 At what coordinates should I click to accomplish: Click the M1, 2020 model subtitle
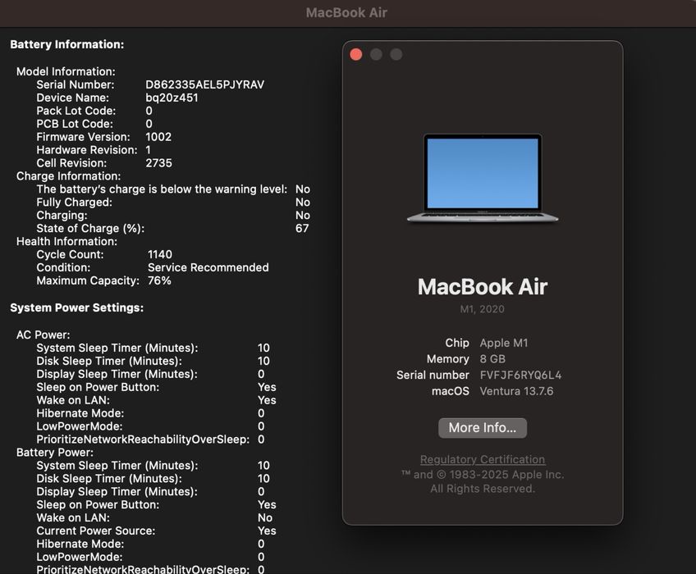tap(482, 309)
